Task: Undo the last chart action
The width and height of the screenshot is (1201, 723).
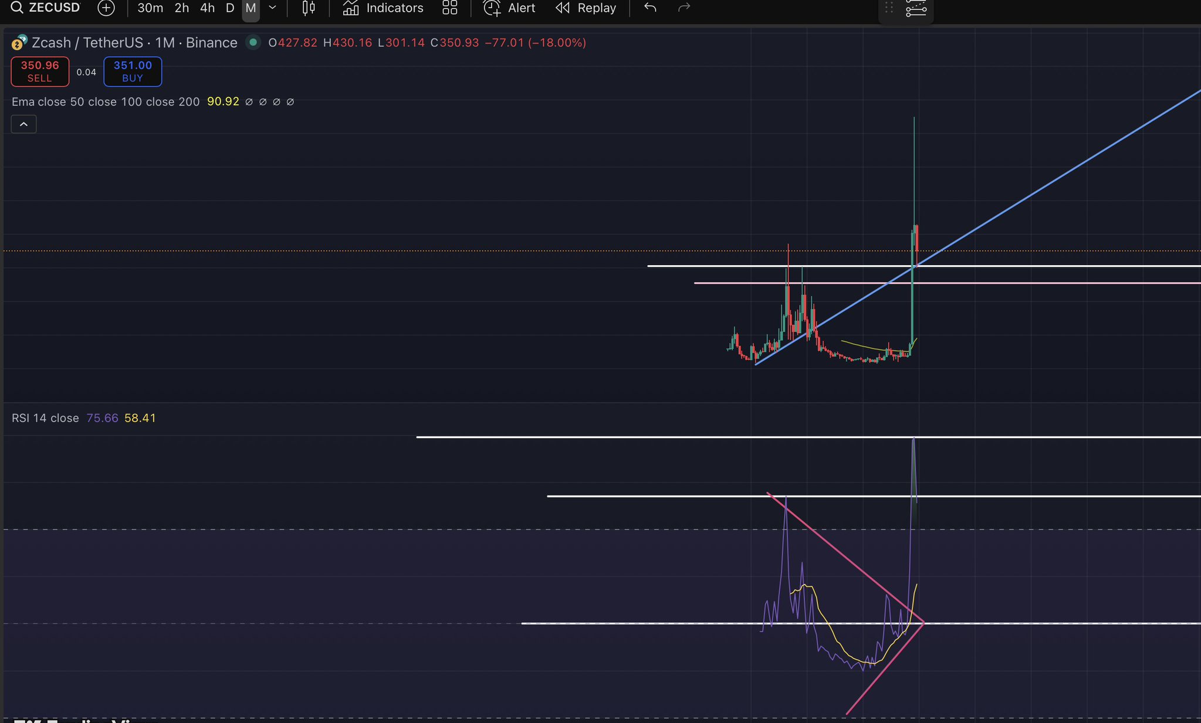Action: [650, 8]
